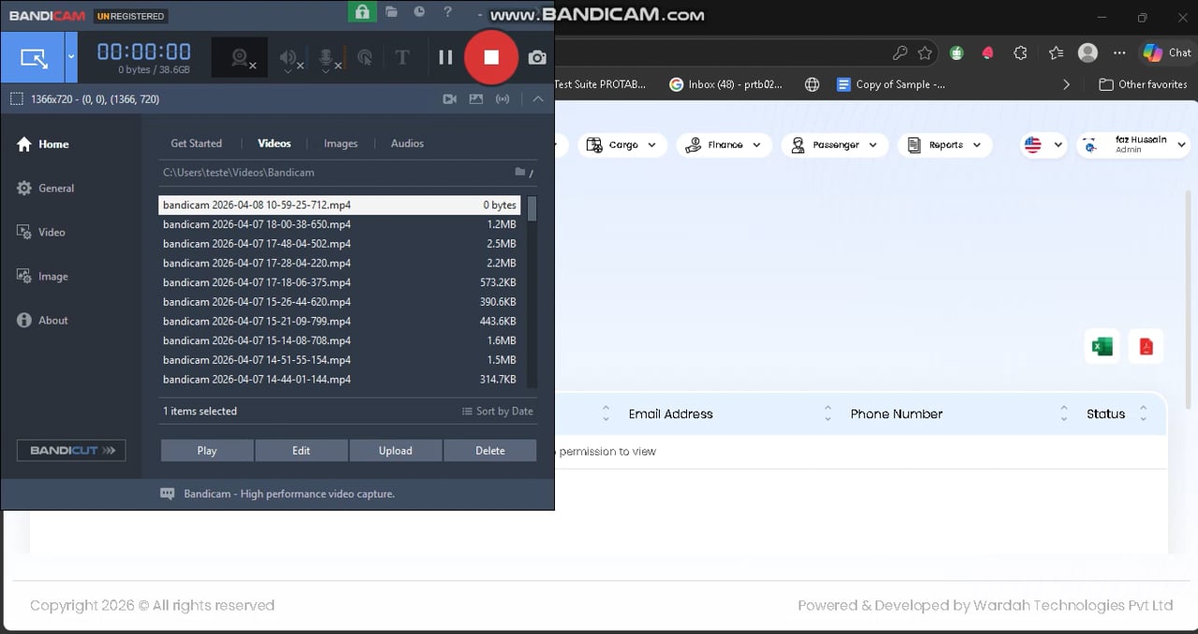Open the browser favorites list icon
The image size is (1198, 634).
(x=1056, y=53)
